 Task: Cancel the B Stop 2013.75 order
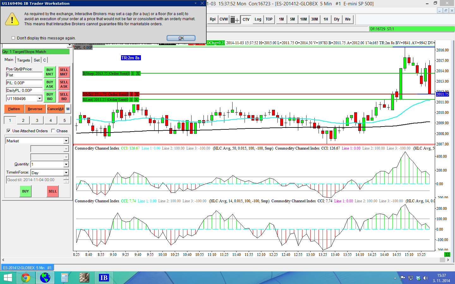point(138,74)
